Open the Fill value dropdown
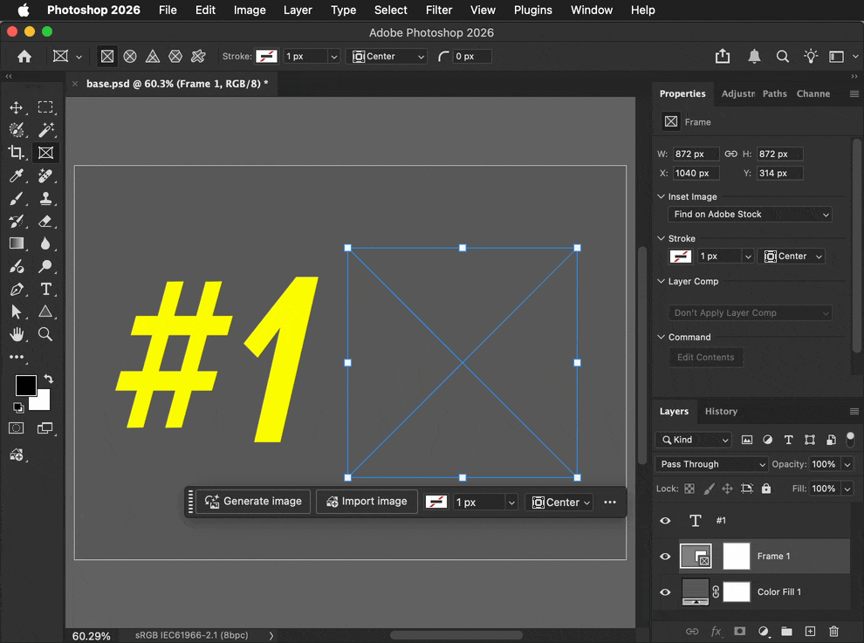The width and height of the screenshot is (864, 643). [847, 489]
